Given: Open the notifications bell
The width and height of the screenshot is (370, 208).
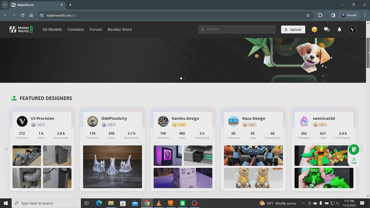Looking at the screenshot, I should click(x=340, y=29).
